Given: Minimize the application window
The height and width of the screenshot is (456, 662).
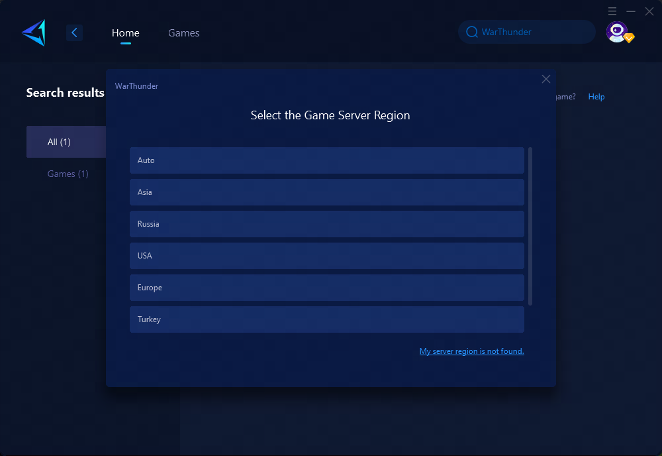Looking at the screenshot, I should point(631,11).
